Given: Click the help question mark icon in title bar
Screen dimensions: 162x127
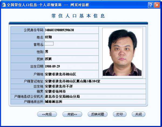Looking at the screenshot, I should coord(151,5).
